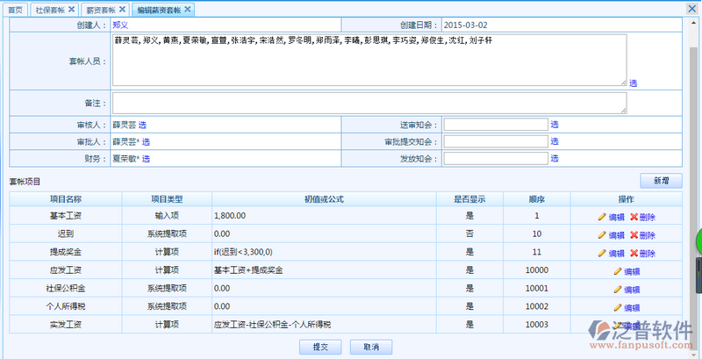
Task: Click the 编辑 link for 个人所得税
Action: (632, 308)
